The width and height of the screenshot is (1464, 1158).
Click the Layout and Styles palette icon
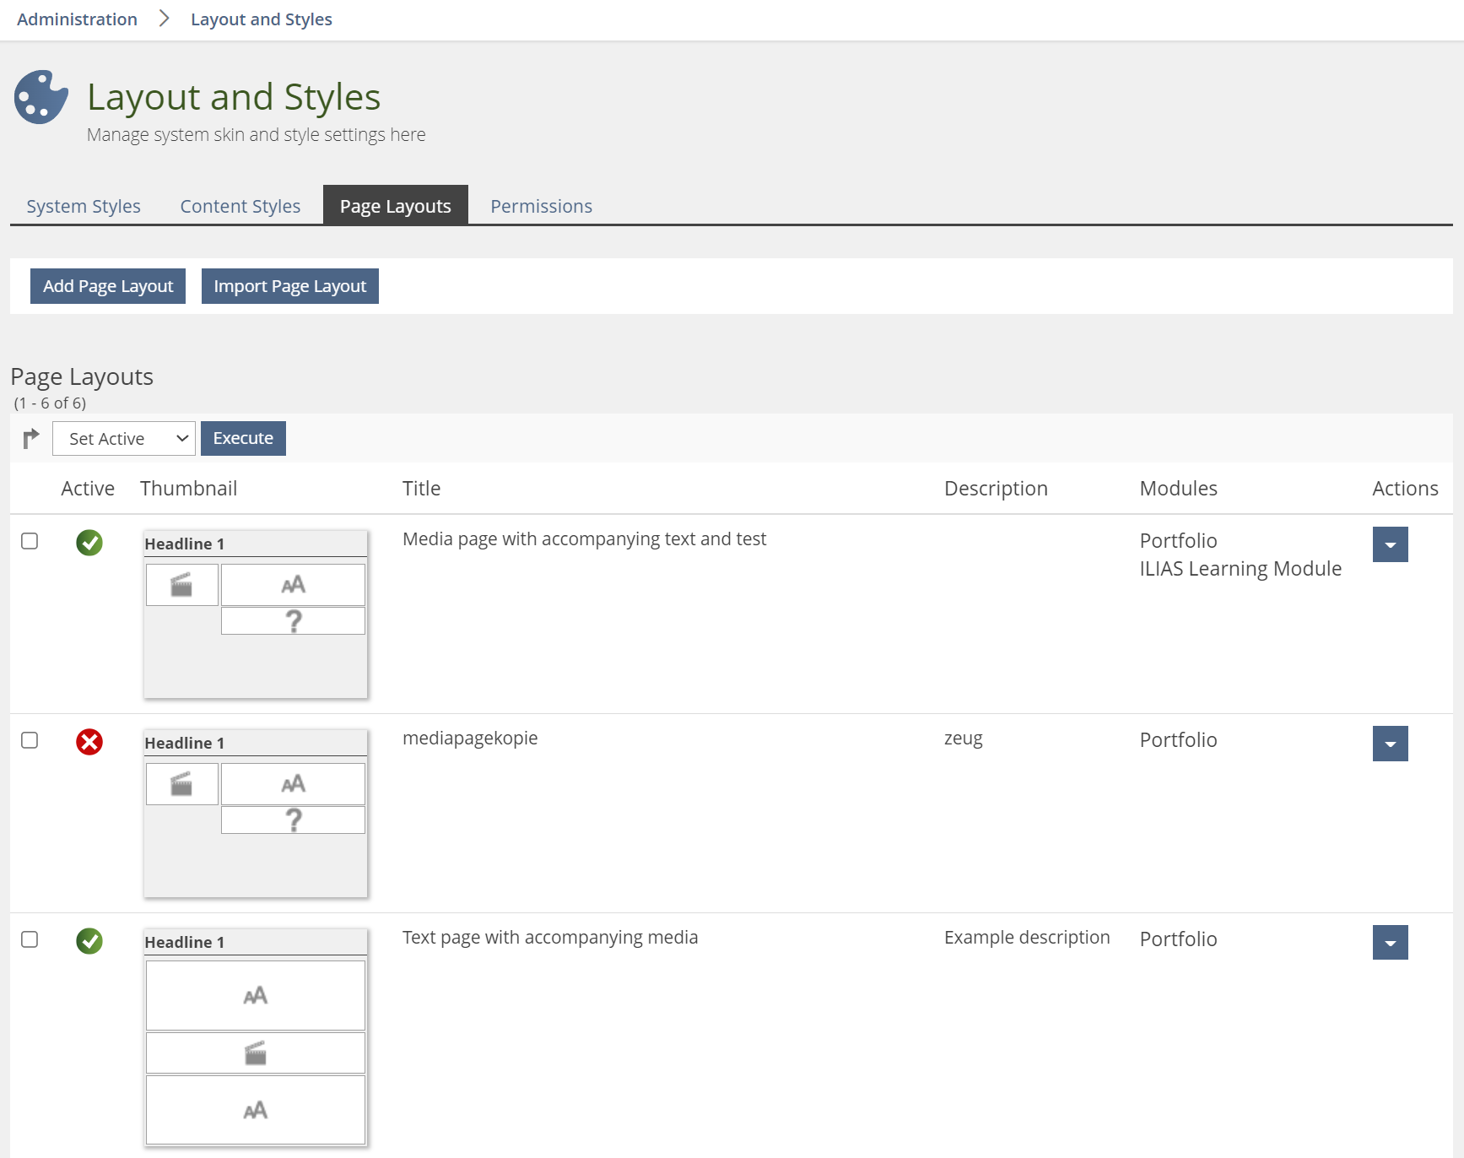[41, 97]
